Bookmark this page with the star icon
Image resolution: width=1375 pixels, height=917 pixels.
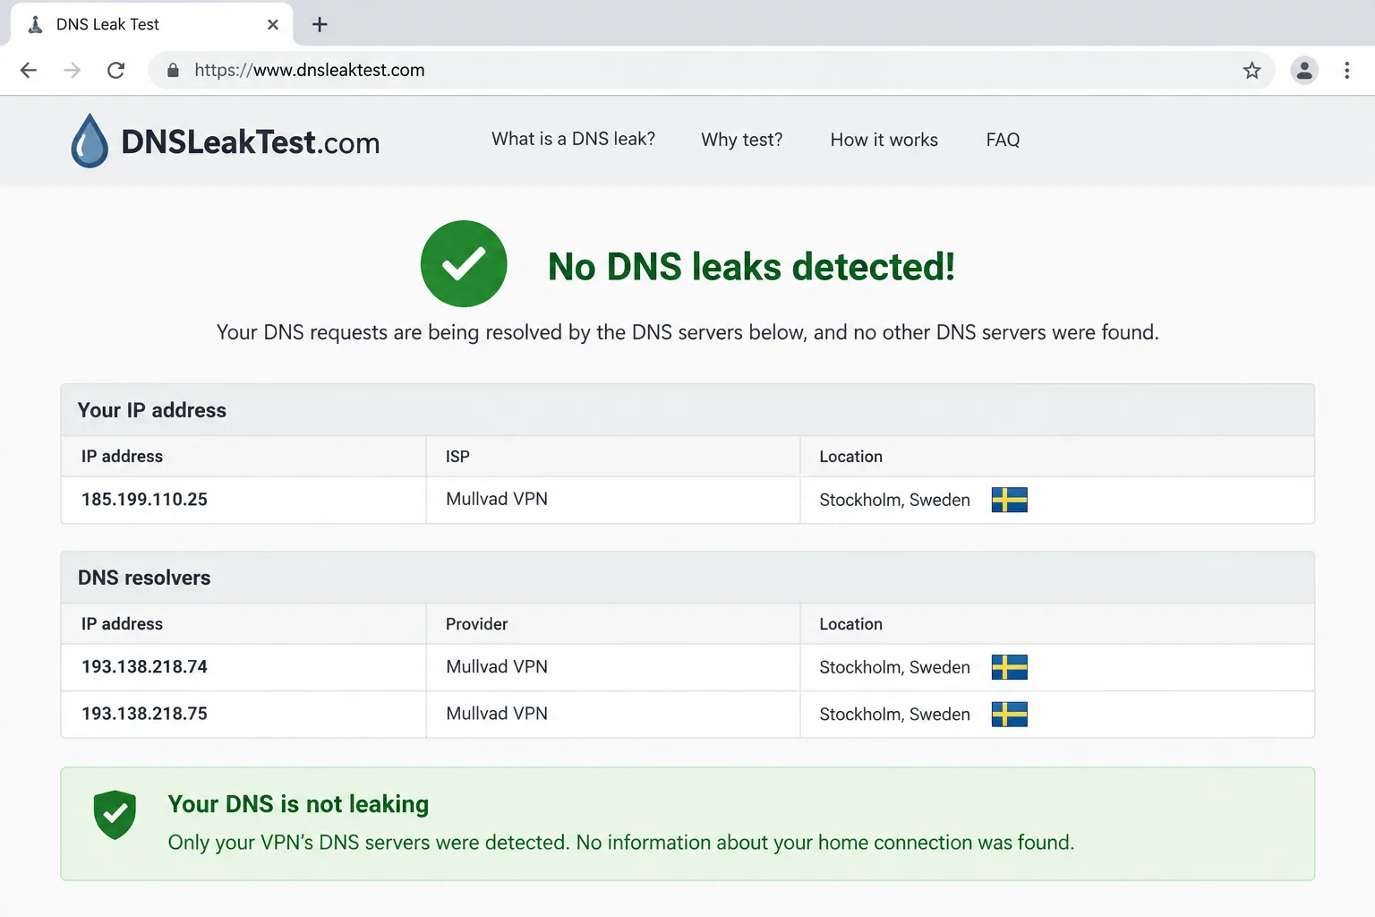[1251, 70]
